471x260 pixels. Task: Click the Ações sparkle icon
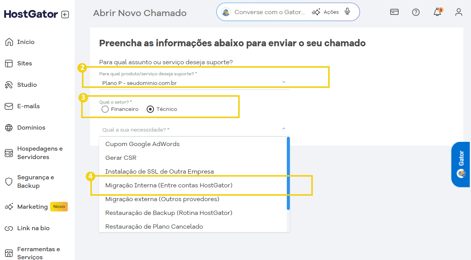tap(316, 12)
